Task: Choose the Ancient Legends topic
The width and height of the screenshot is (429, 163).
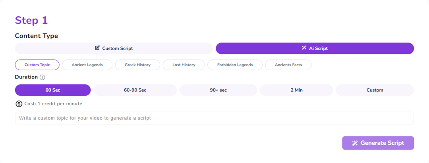Action: coord(87,65)
